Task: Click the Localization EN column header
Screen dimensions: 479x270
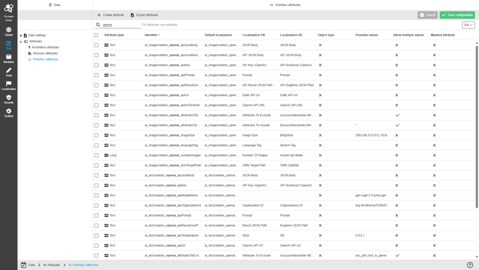Action: (253, 35)
